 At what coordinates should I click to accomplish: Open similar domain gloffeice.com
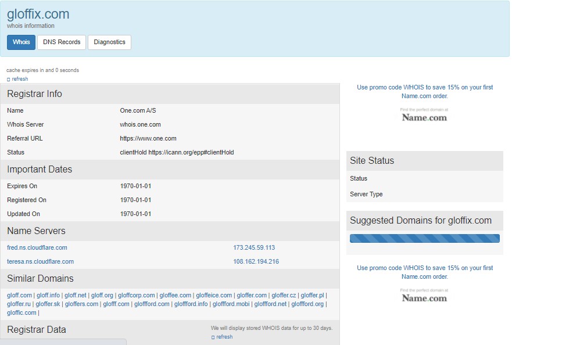click(x=214, y=295)
